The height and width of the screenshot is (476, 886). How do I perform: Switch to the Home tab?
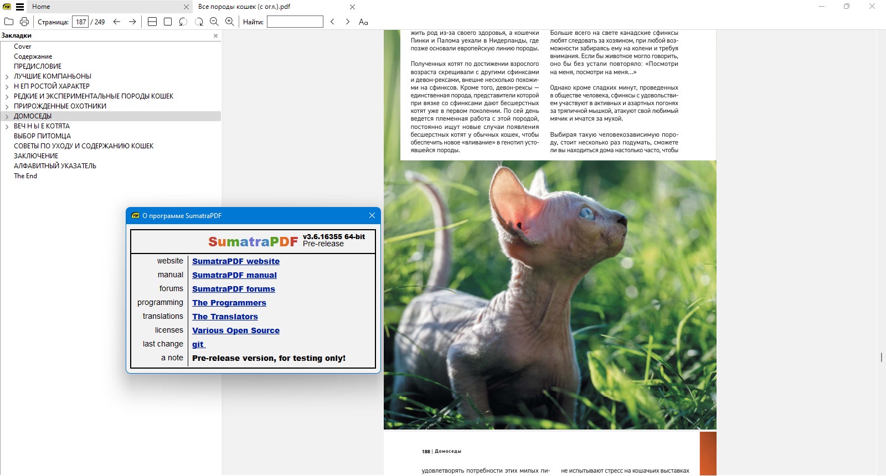coord(41,7)
